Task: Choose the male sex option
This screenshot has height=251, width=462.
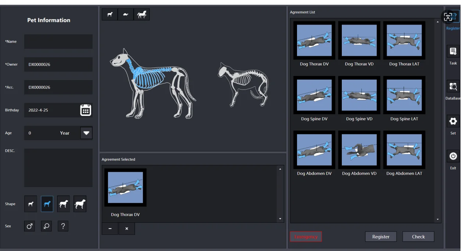Action: [x=30, y=226]
